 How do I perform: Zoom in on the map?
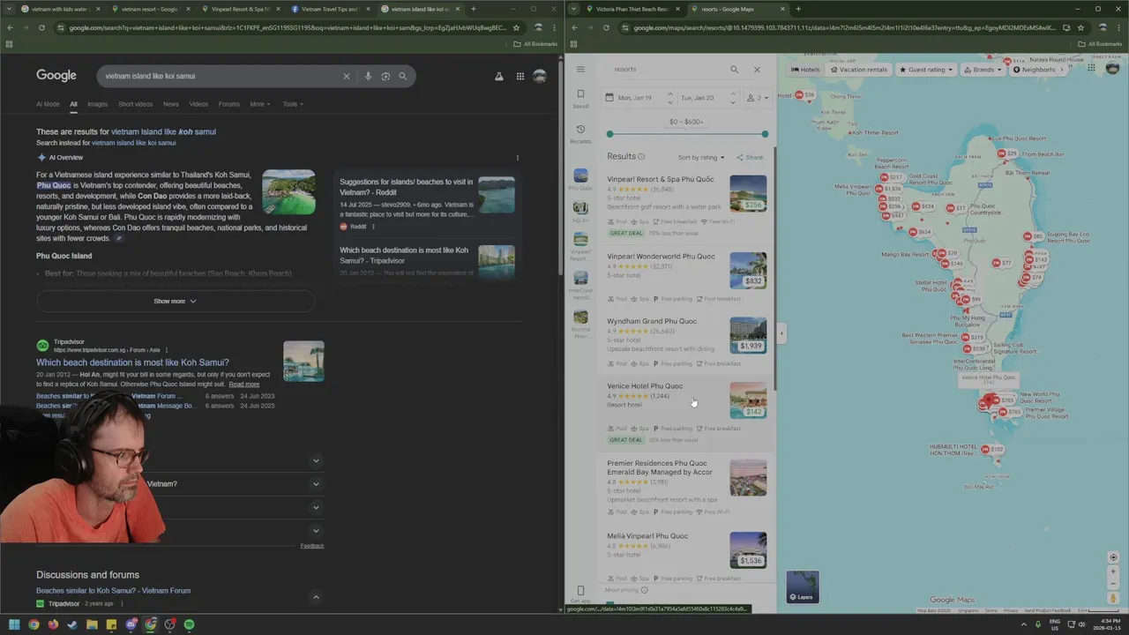pyautogui.click(x=1113, y=571)
